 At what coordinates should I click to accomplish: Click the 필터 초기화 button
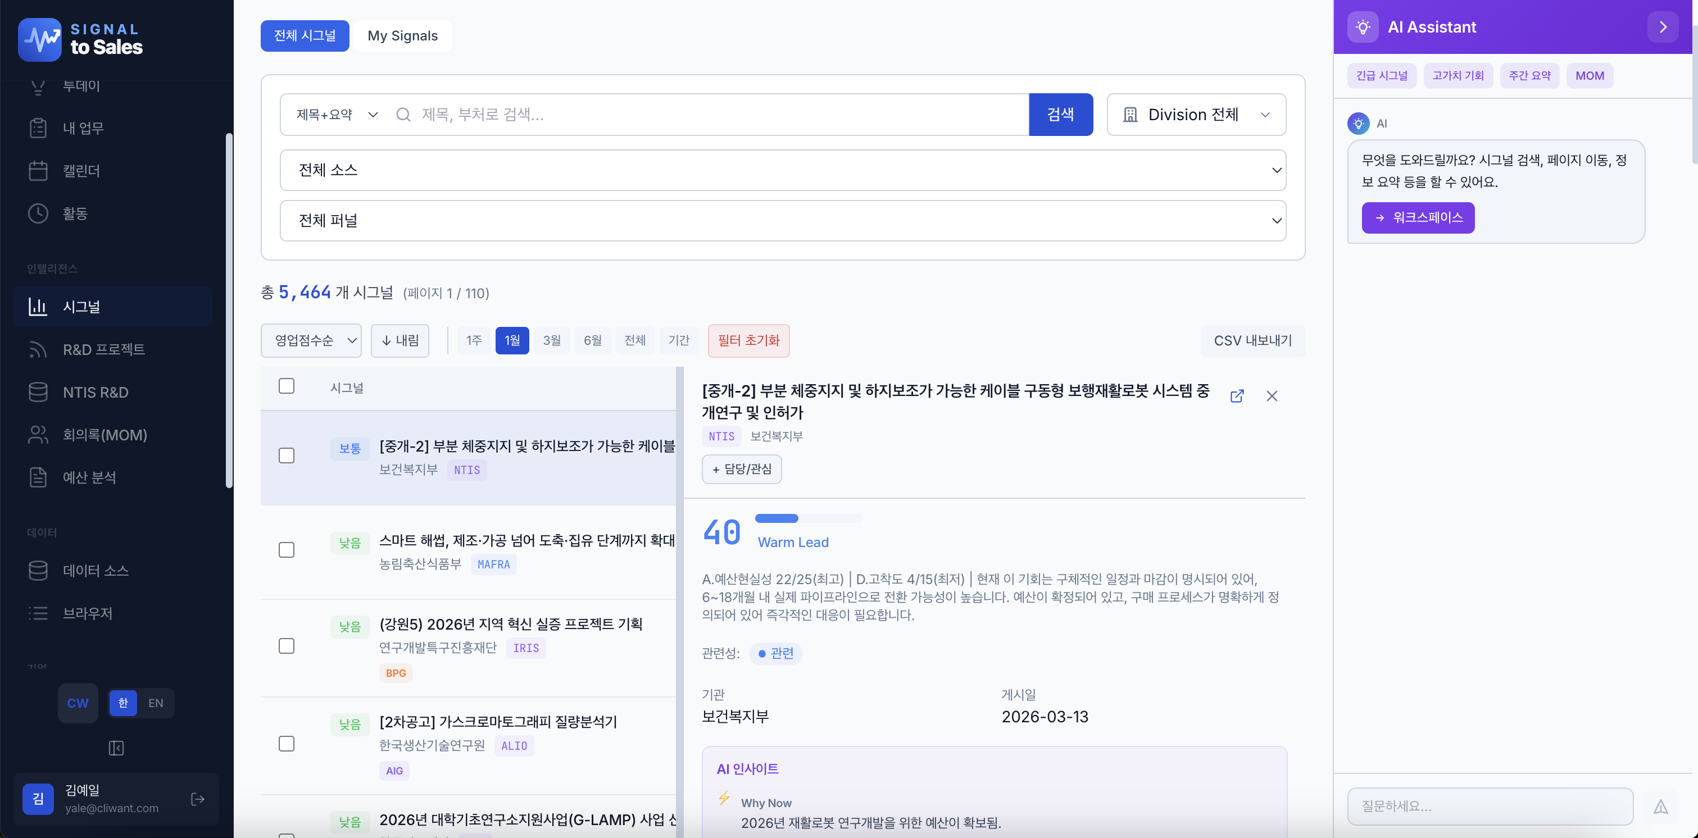[748, 340]
